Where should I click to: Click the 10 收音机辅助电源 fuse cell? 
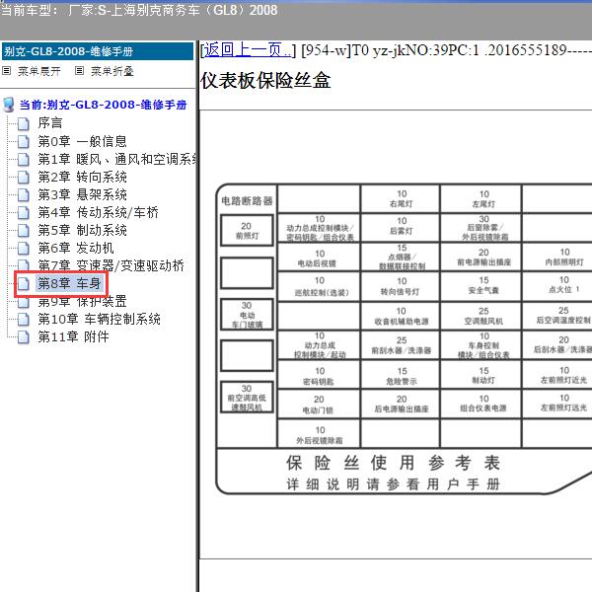point(401,316)
